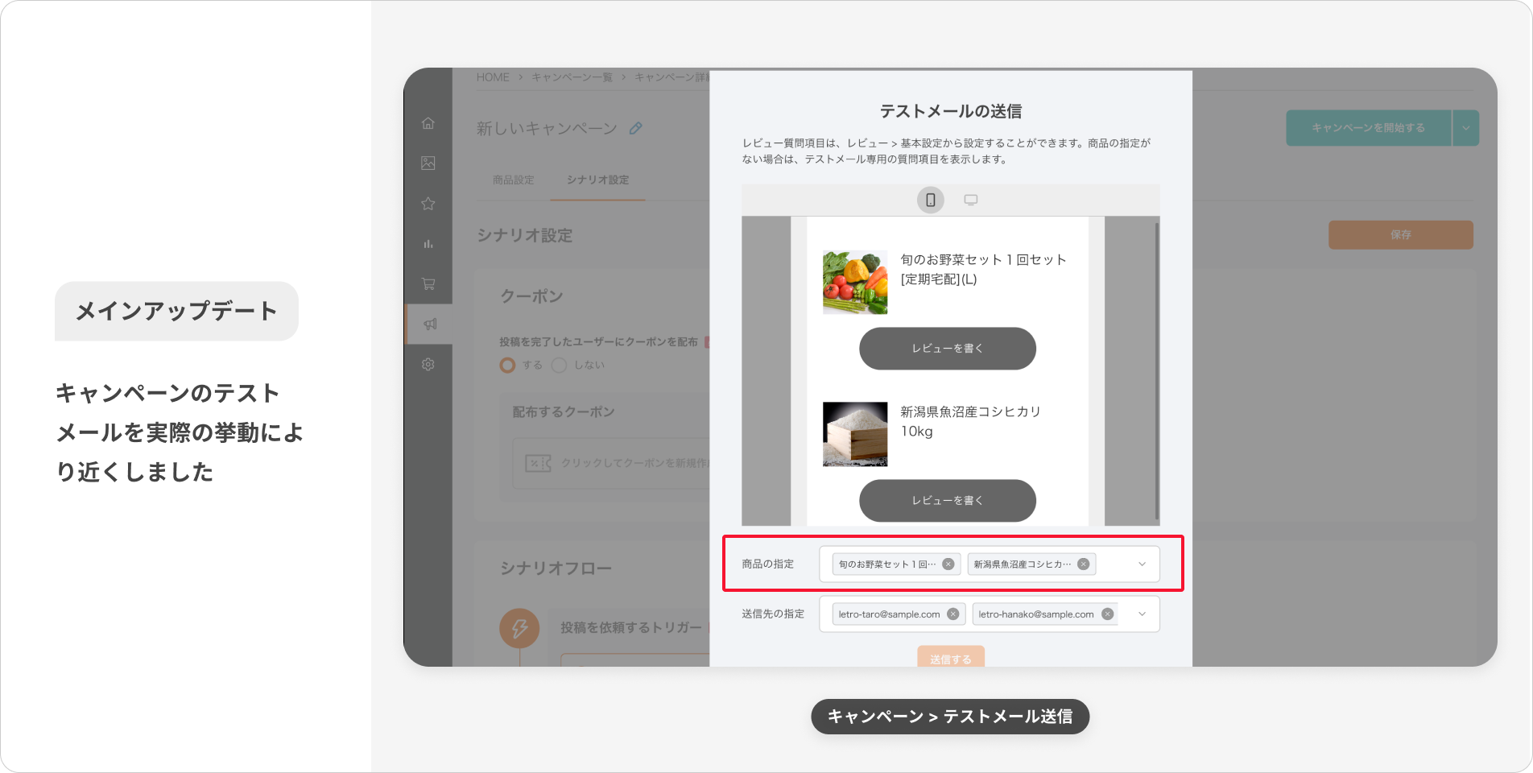The image size is (1533, 773).
Task: Switch to the シナリオ設定 tab
Action: 597,180
